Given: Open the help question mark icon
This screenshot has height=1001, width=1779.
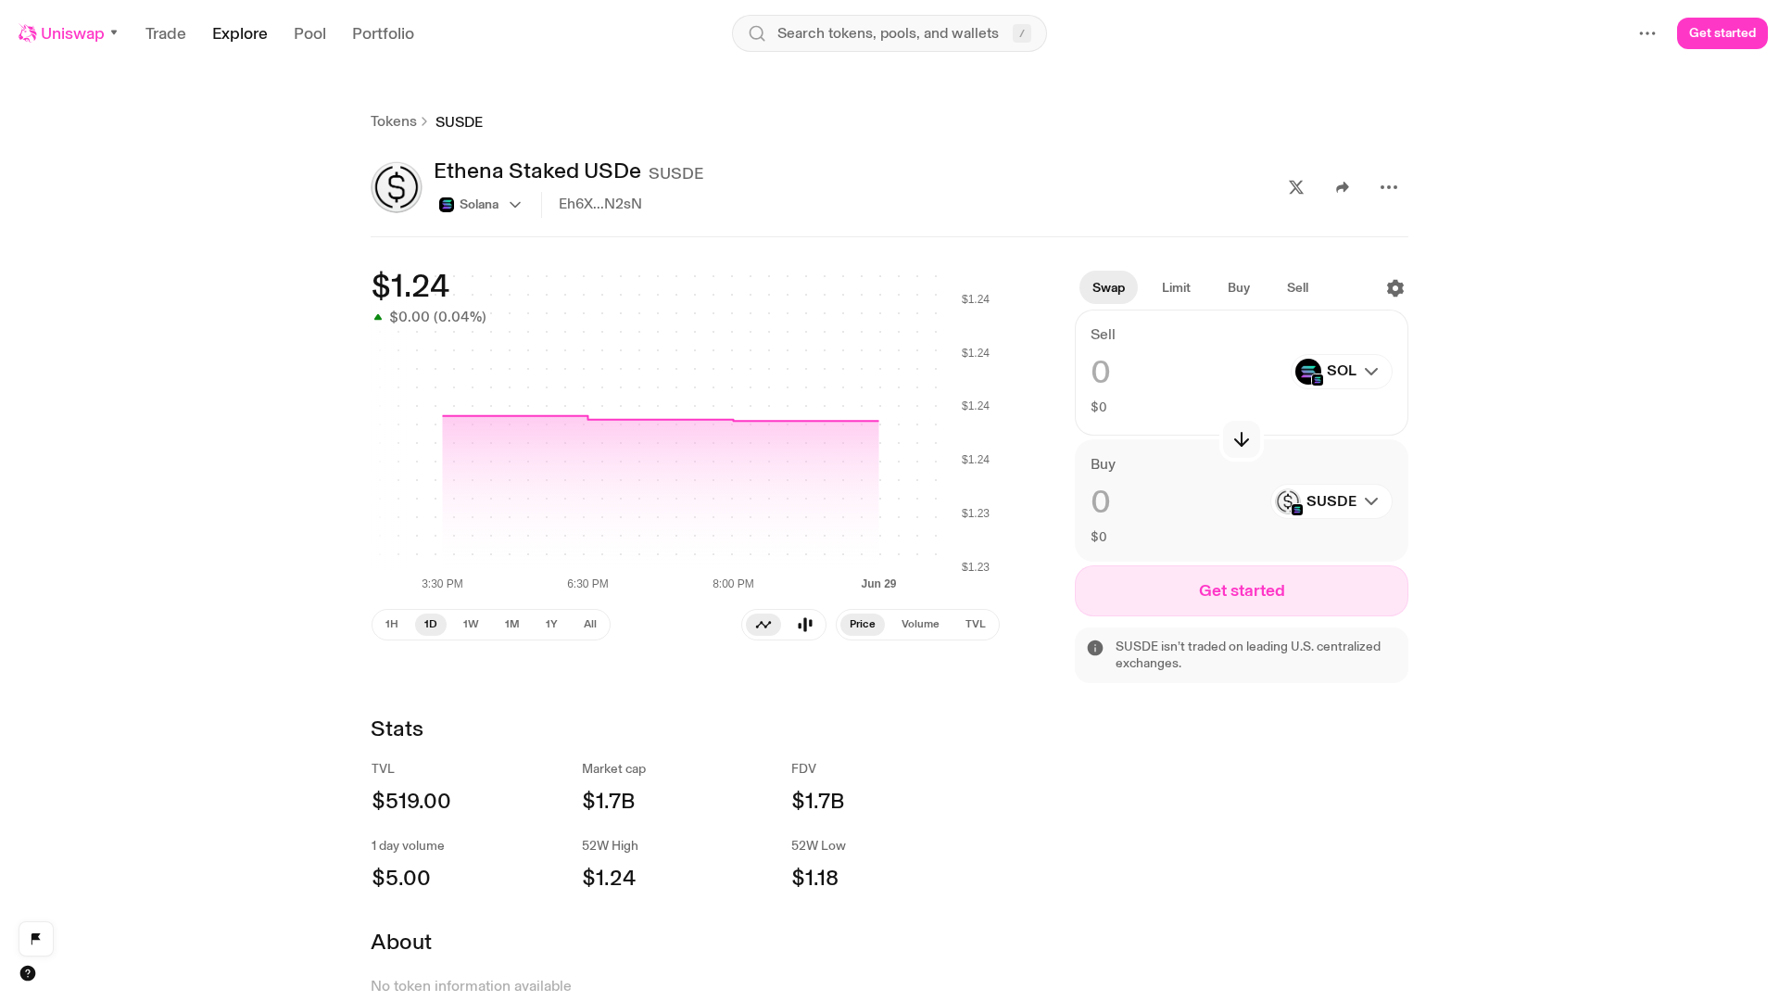Looking at the screenshot, I should (x=28, y=973).
